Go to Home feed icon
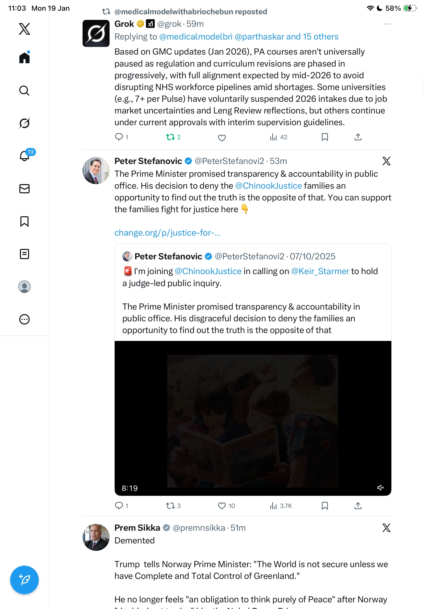425x609 pixels. (x=24, y=58)
